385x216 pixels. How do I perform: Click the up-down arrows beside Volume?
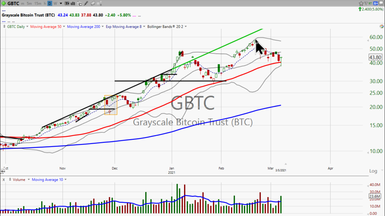pos(10,180)
